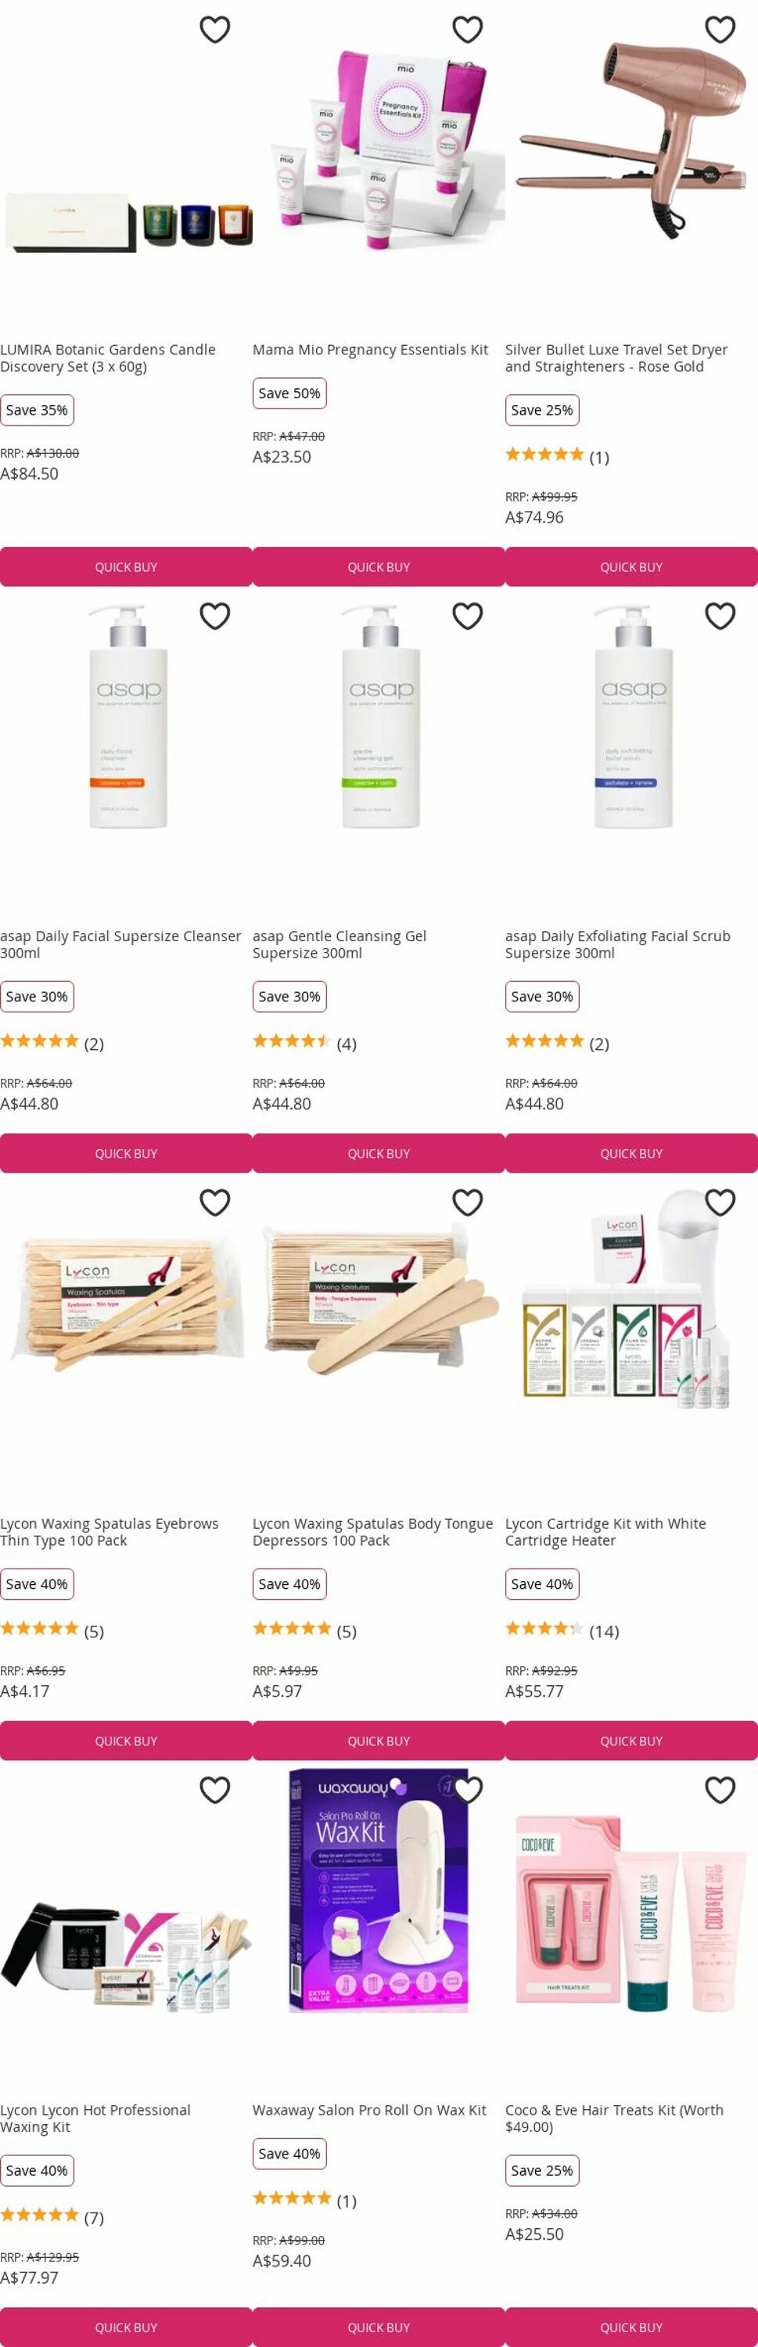758x2347 pixels.
Task: Select Save 50% badge on Mama Mio
Action: (289, 394)
